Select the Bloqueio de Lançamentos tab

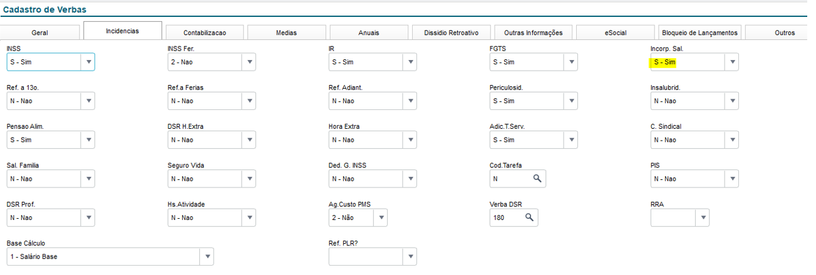pos(700,32)
